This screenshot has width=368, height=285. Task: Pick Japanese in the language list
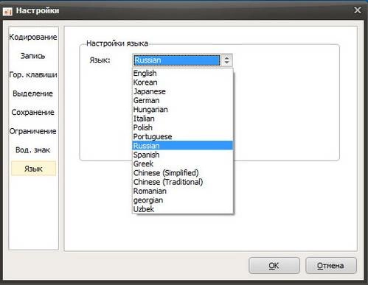pyautogui.click(x=183, y=91)
